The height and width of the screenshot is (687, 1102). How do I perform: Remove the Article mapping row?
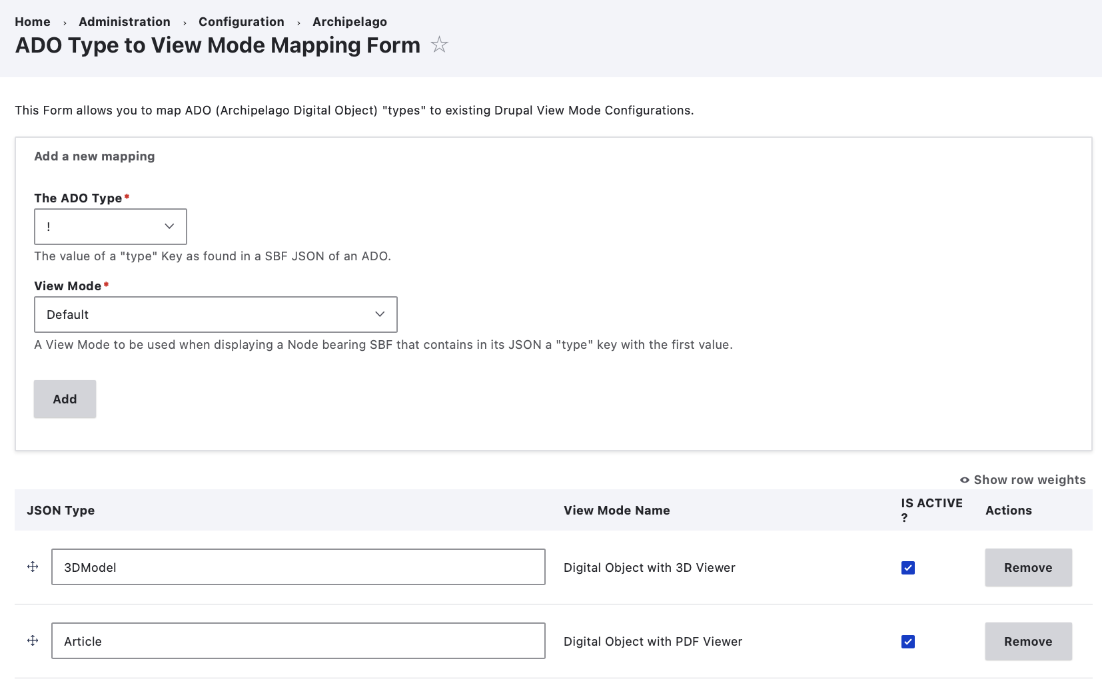point(1028,642)
